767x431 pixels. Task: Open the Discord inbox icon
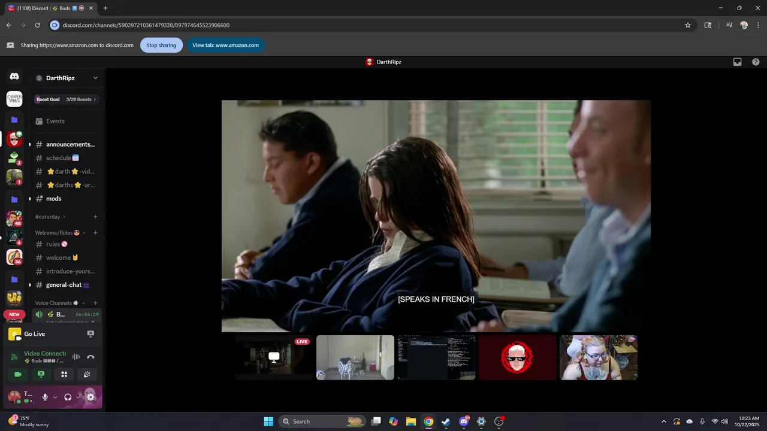[738, 62]
